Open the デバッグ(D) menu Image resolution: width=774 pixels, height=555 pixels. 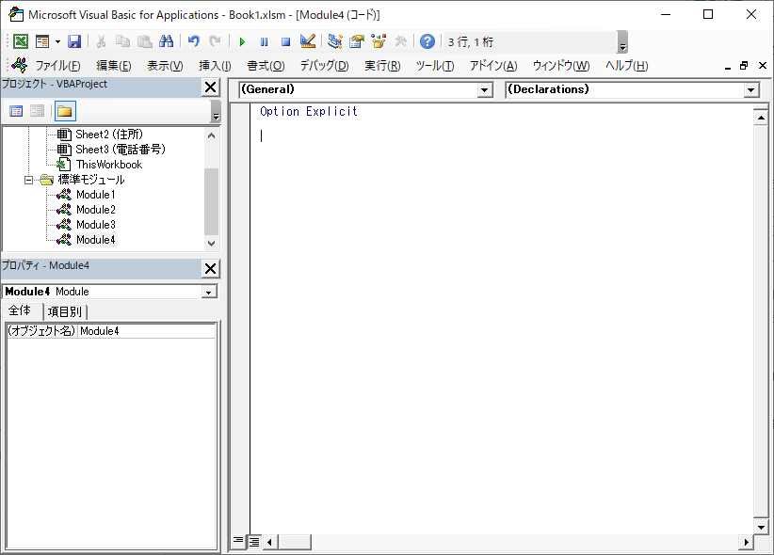[324, 66]
